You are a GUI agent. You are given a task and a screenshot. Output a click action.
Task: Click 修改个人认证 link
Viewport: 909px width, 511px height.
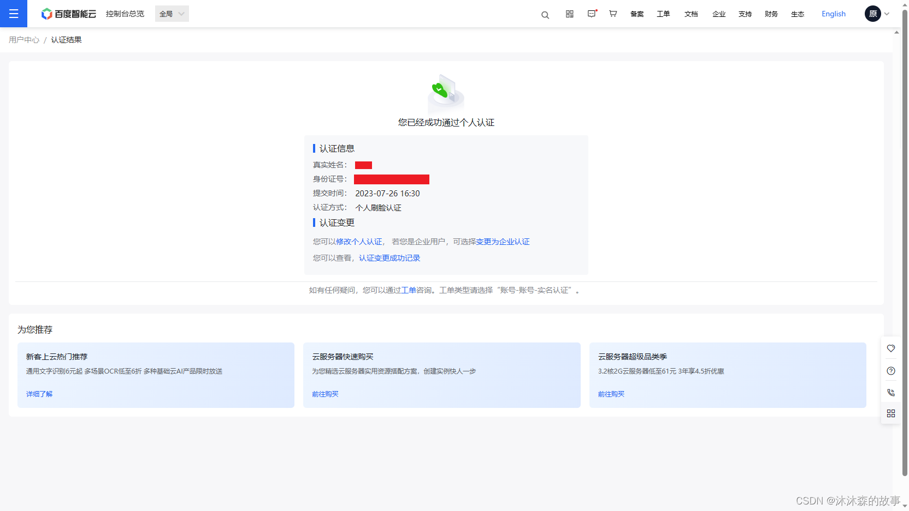(359, 242)
